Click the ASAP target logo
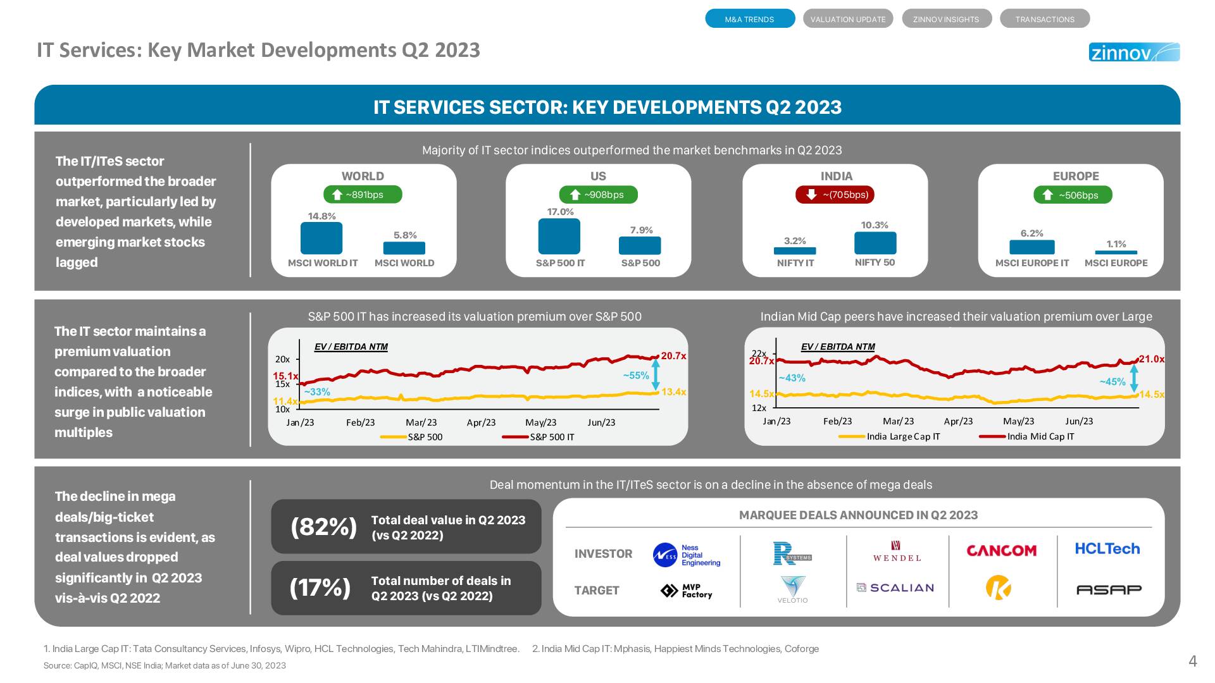The width and height of the screenshot is (1215, 683). 1109,589
